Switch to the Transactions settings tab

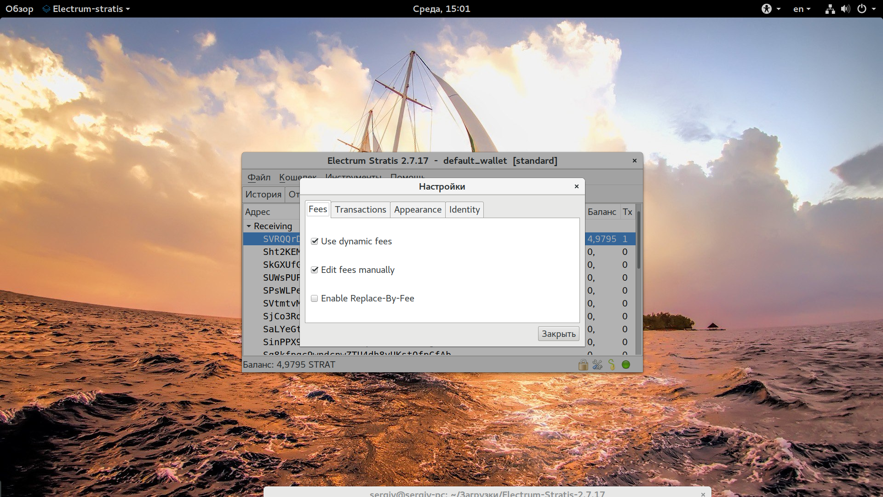pos(360,209)
